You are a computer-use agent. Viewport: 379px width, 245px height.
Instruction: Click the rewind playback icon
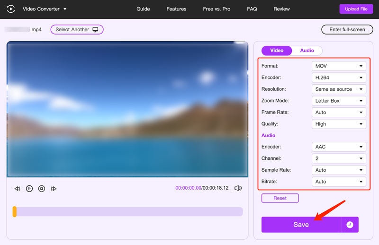click(17, 189)
